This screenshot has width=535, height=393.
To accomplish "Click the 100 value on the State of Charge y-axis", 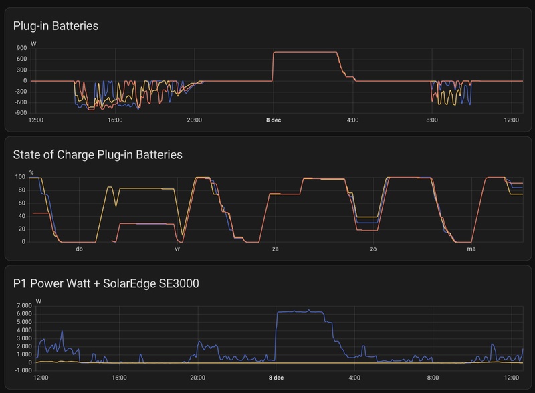I will coord(20,177).
